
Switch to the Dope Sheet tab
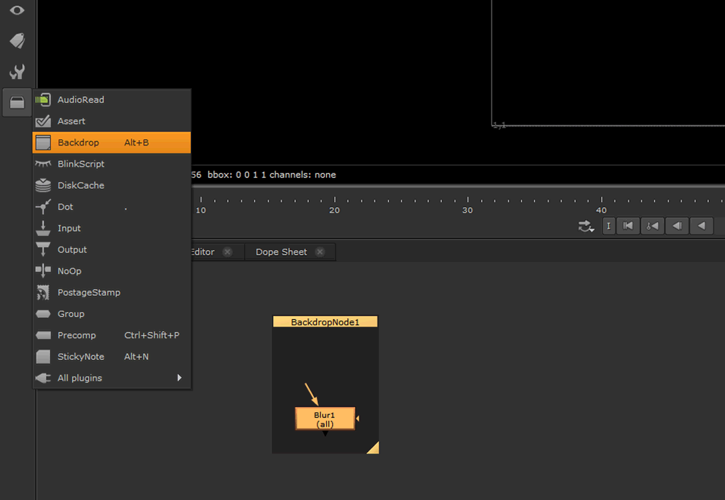coord(281,252)
